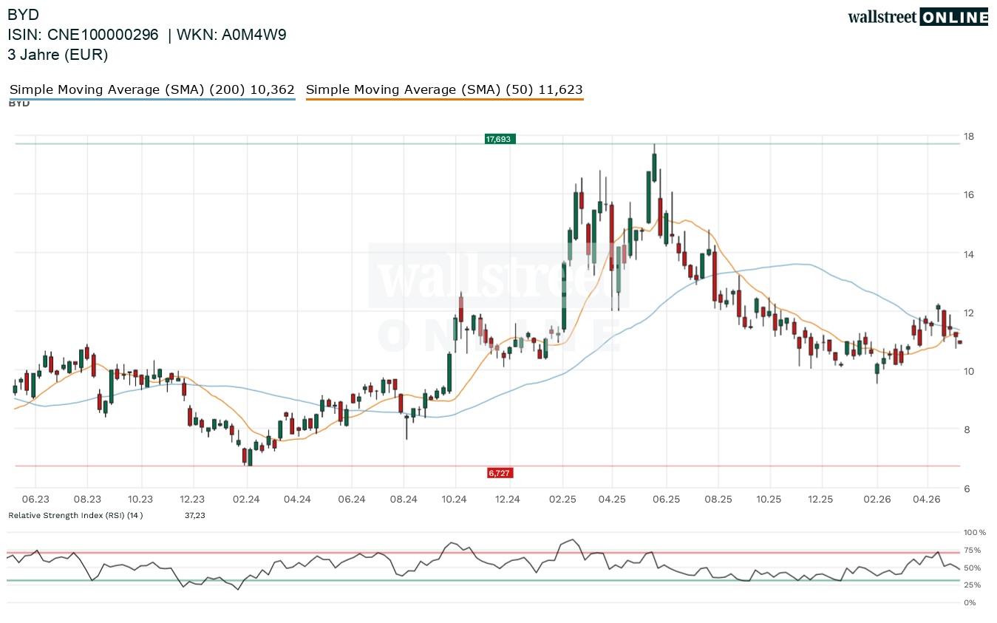Click the 04.25 date axis label

(x=612, y=500)
